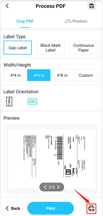Screen dimensions: 103x216
Task: Tap the 2/6 page indicator
Action: [52, 187]
